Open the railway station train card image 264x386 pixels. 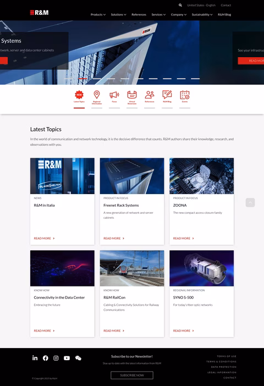pos(132,268)
